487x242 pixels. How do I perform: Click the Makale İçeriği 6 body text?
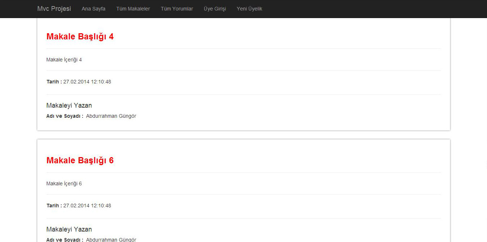click(64, 183)
